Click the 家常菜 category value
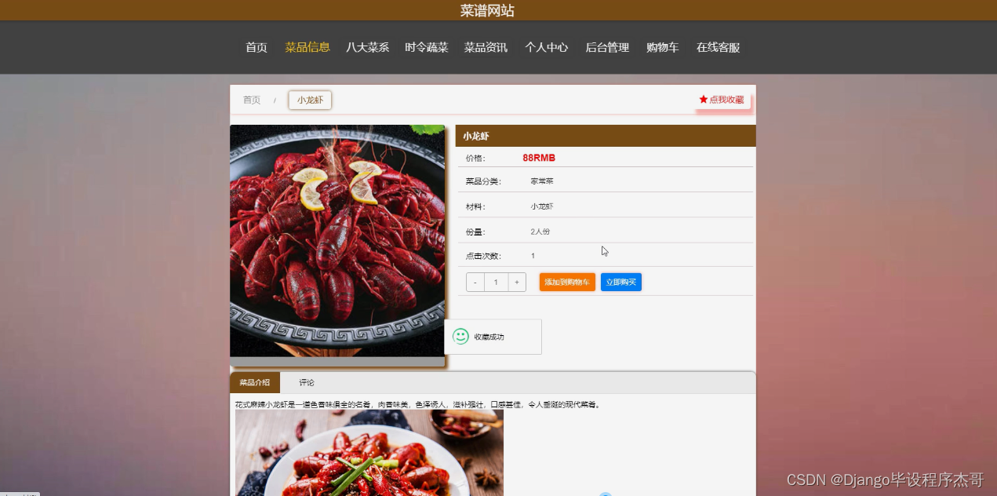The image size is (997, 496). click(x=542, y=181)
